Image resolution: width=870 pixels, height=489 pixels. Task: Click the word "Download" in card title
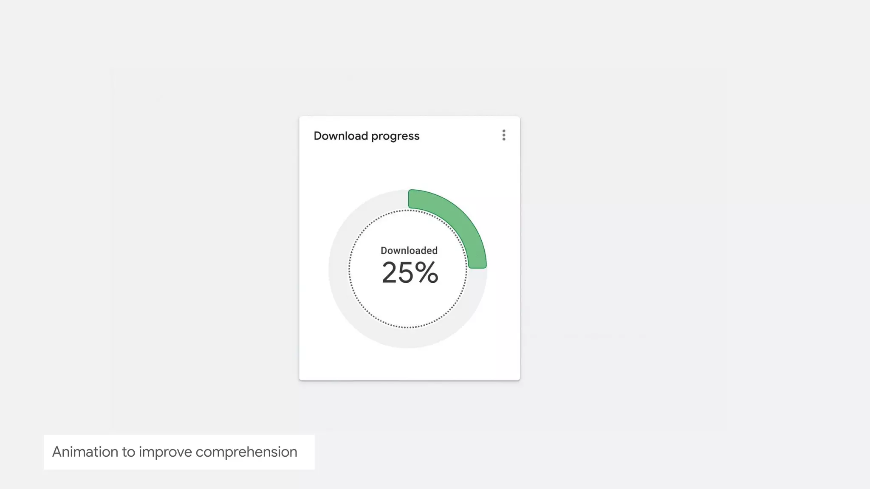click(x=341, y=136)
